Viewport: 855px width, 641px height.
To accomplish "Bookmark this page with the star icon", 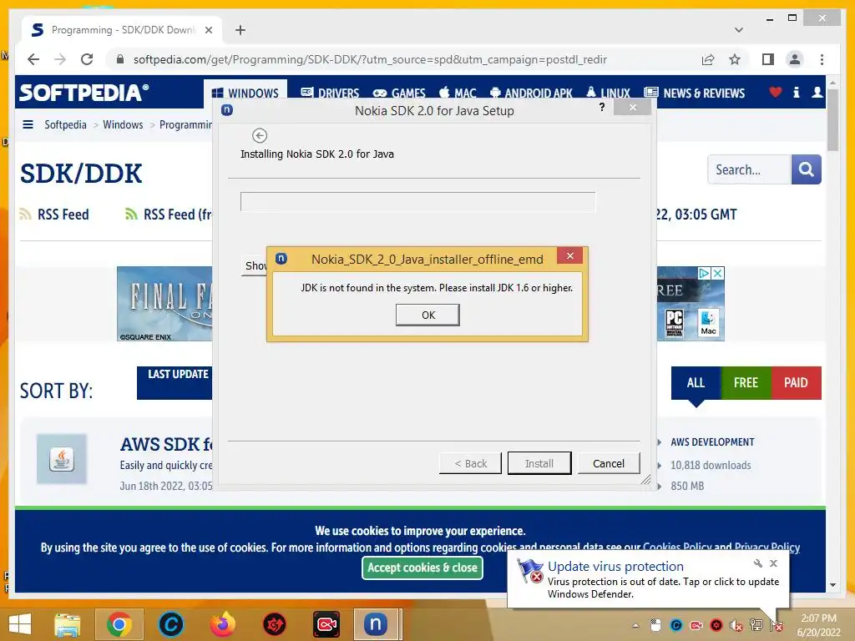I will [735, 59].
